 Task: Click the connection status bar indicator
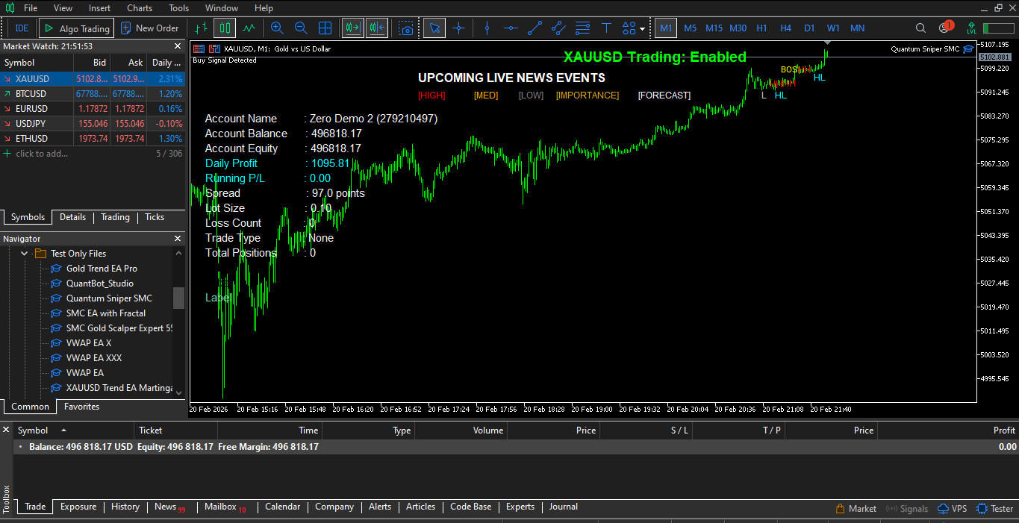(x=998, y=28)
